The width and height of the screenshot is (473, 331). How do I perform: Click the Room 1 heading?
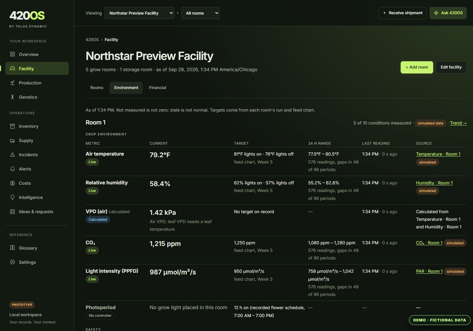96,122
